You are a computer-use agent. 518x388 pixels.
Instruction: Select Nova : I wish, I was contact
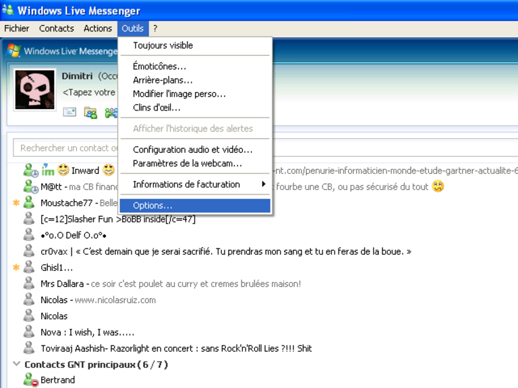88,332
